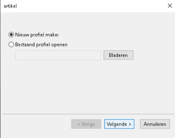
Task: Click the empty circle next to Bestaand profiel
Action: point(11,45)
